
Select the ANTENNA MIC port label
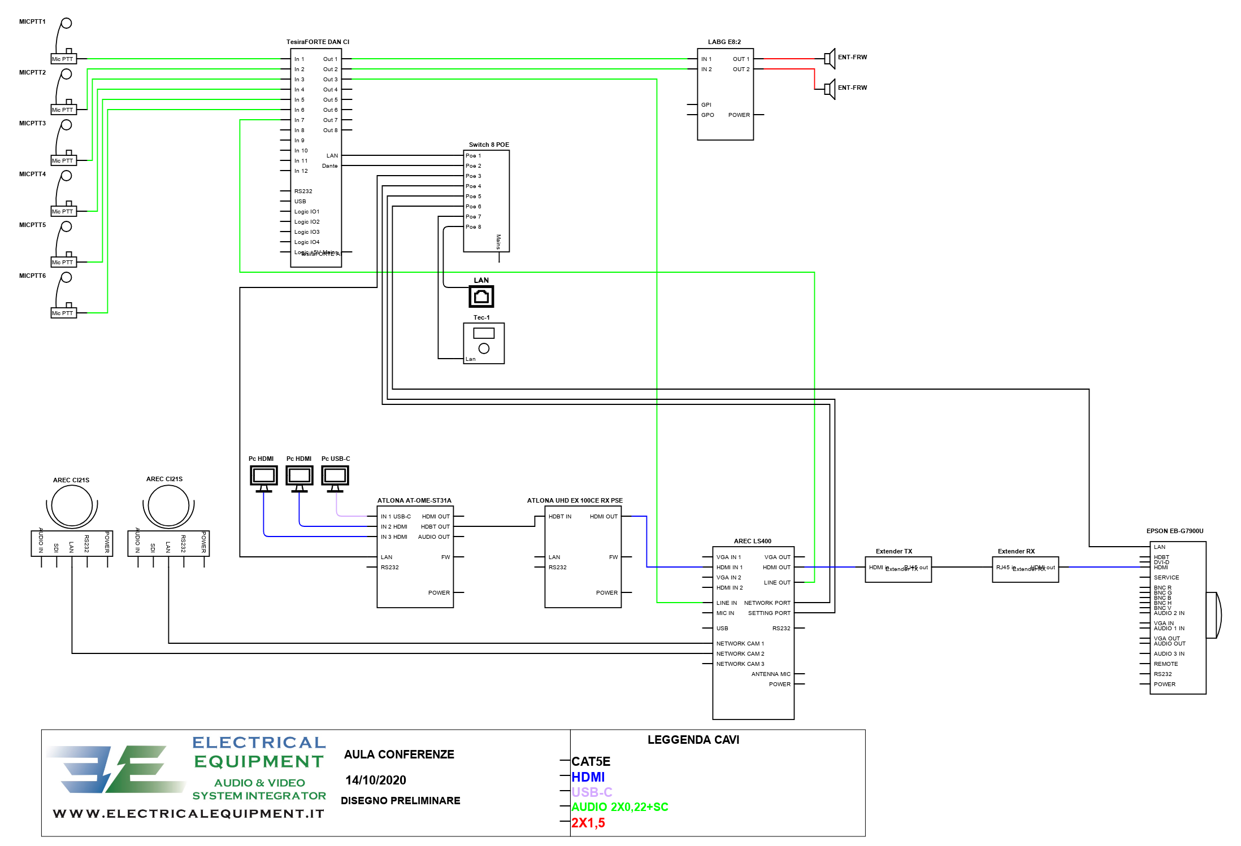tap(771, 674)
